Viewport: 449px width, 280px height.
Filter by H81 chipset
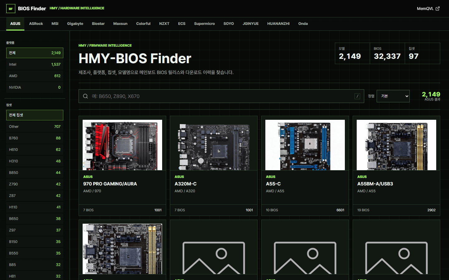point(35,276)
